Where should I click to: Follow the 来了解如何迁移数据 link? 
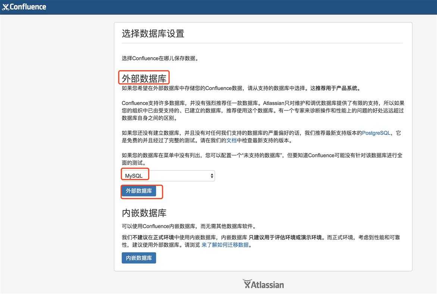coord(225,245)
